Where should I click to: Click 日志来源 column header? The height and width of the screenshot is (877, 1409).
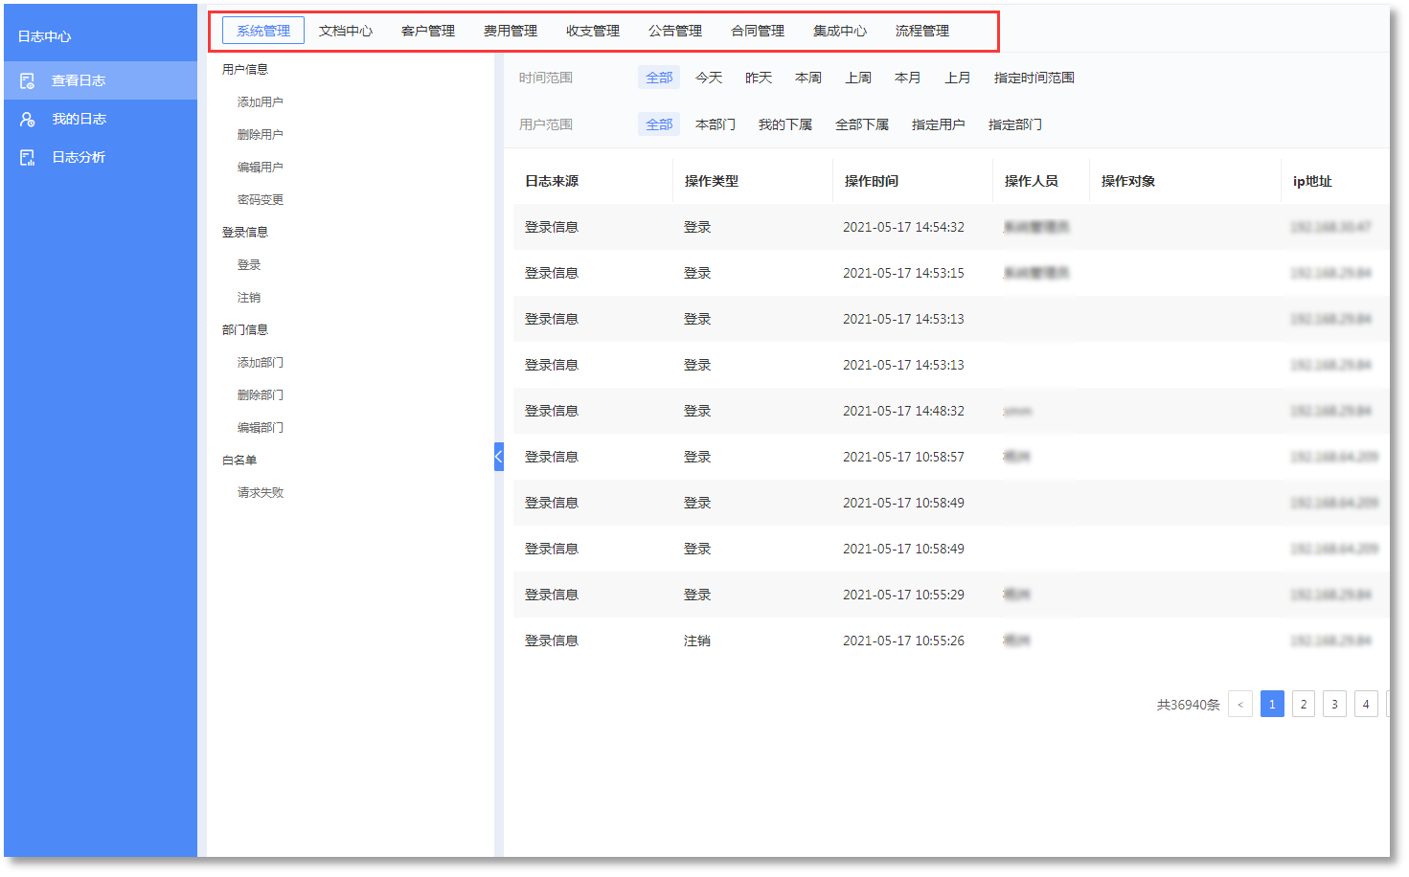pos(552,181)
